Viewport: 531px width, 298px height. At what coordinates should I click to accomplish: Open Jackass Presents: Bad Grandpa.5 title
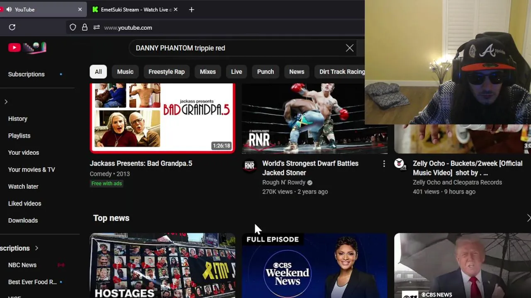[x=141, y=163]
